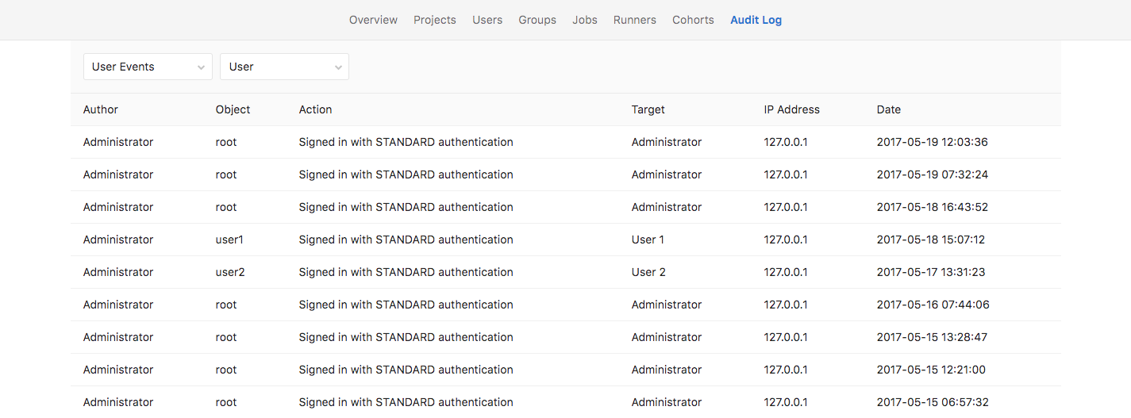Click the Action column header
The image size is (1131, 418).
click(315, 109)
